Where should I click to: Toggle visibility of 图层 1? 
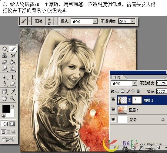(x=113, y=110)
